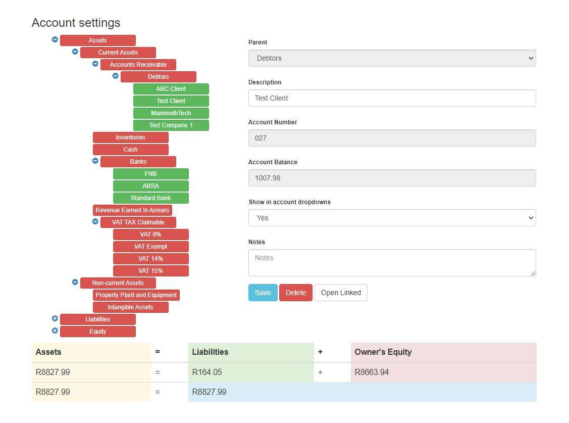Open the Show in account dropdowns select
This screenshot has width=569, height=423.
(x=392, y=218)
